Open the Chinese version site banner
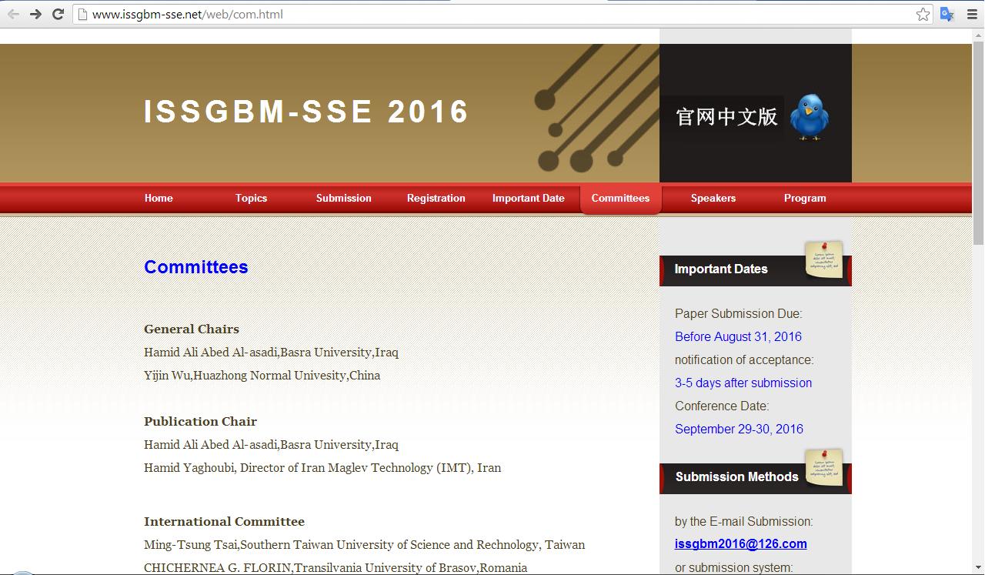The height and width of the screenshot is (575, 985). pyautogui.click(x=726, y=117)
